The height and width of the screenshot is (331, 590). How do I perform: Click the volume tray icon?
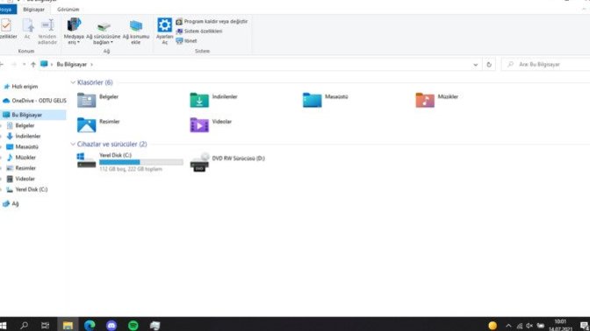[x=529, y=326]
